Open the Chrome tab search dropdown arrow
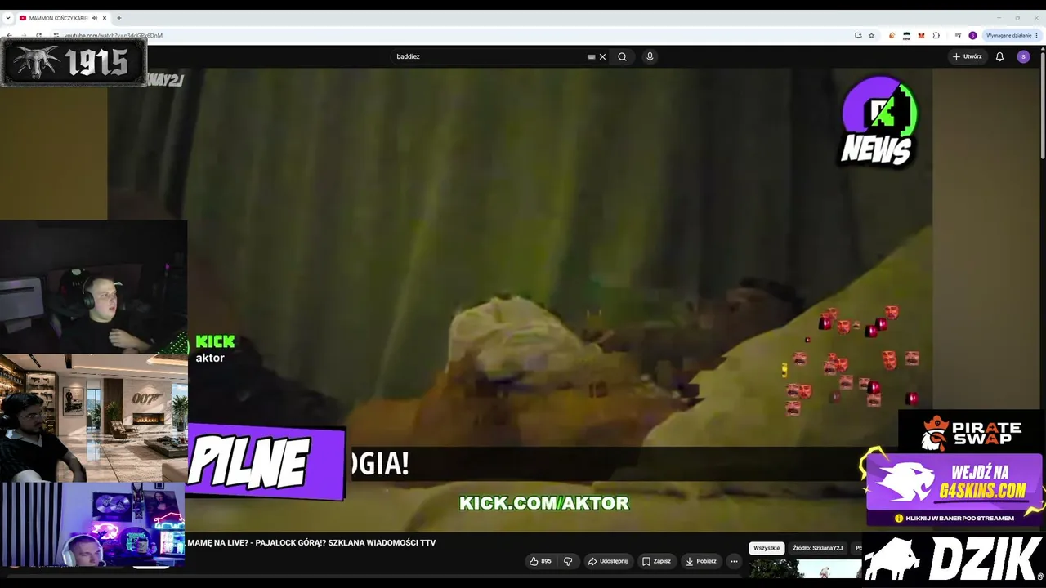The image size is (1046, 588). click(8, 18)
